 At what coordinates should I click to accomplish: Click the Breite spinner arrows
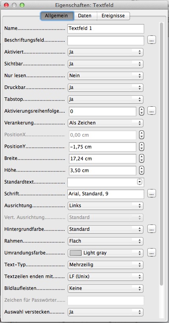click(141, 159)
